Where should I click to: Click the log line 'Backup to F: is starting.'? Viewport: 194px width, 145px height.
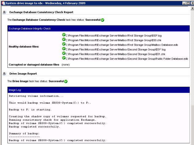pos(30,110)
